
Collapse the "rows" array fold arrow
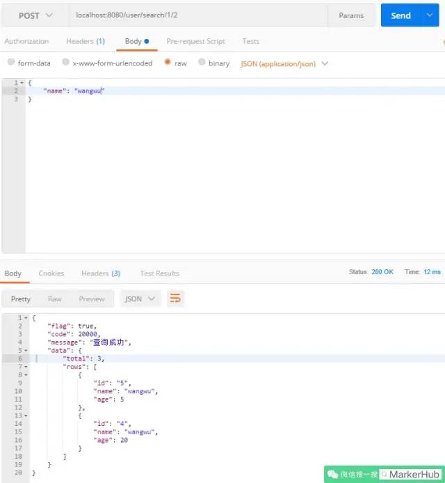[x=26, y=367]
